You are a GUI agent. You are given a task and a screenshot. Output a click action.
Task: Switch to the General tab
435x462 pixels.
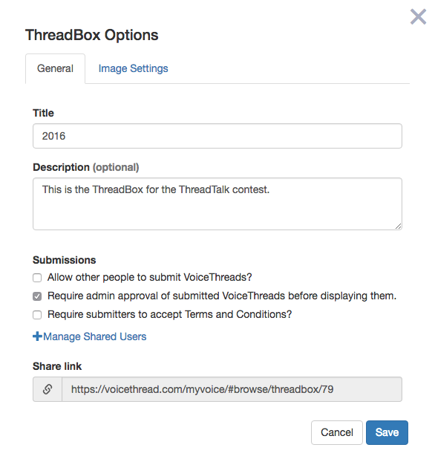point(56,68)
